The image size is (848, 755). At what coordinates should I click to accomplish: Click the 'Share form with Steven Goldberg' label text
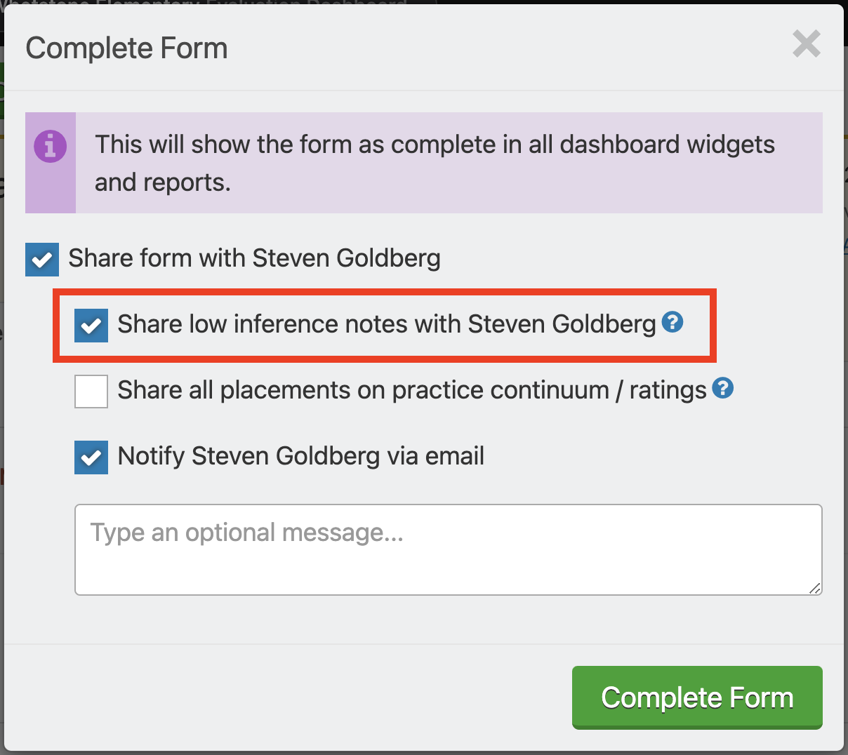click(x=254, y=258)
